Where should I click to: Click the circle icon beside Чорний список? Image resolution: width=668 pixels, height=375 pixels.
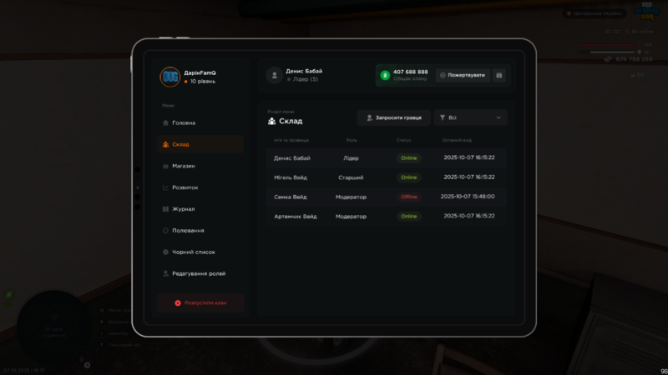tap(165, 252)
